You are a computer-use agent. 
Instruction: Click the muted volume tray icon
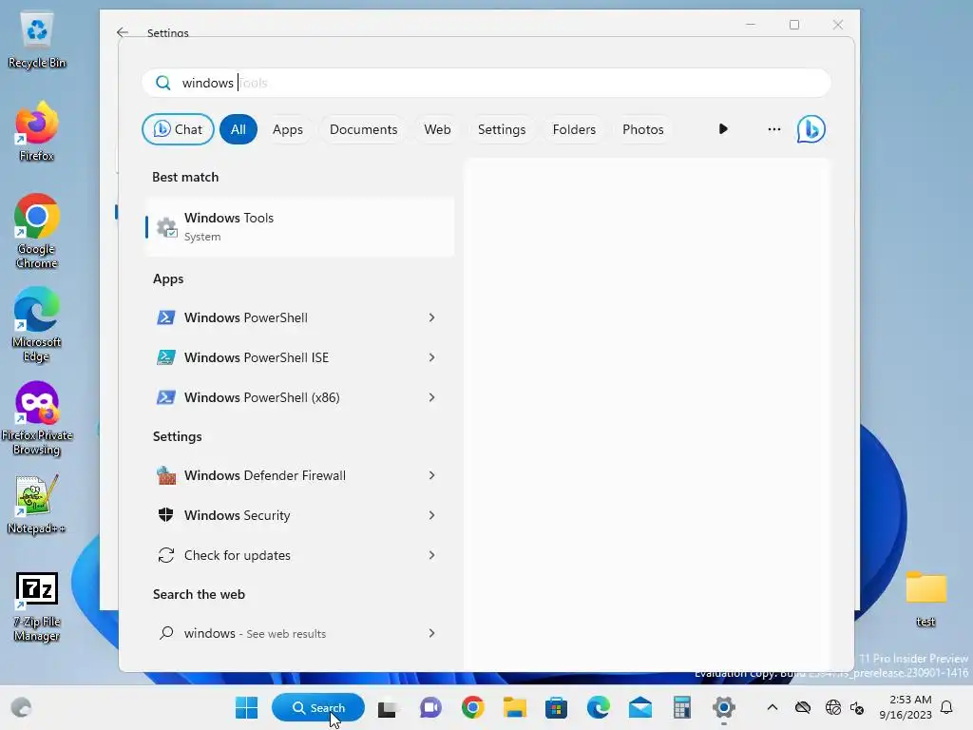857,707
